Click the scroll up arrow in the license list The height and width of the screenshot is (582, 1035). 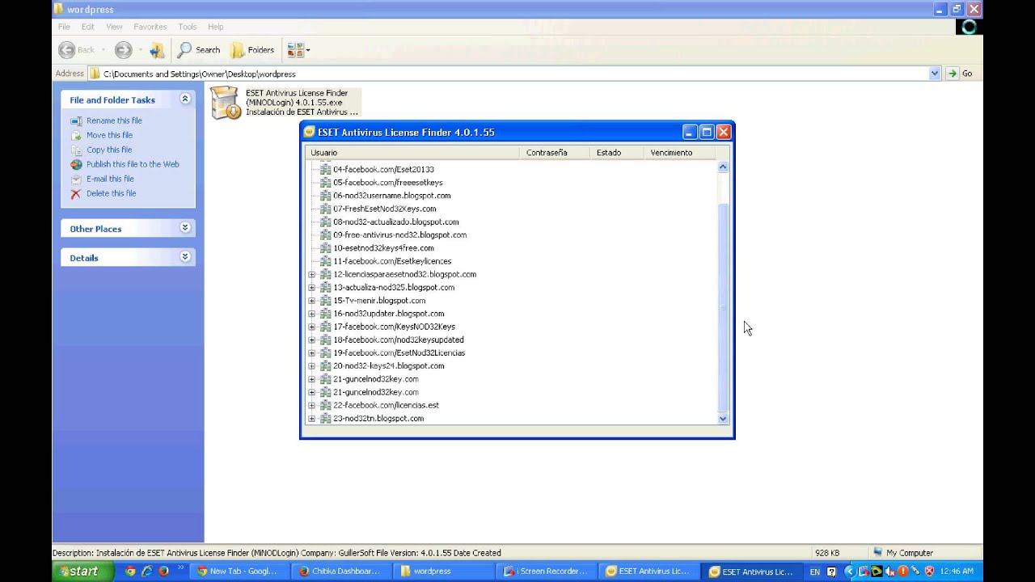click(x=723, y=167)
